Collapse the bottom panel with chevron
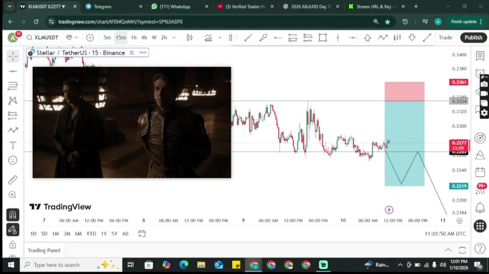This screenshot has height=274, width=489. [448, 250]
